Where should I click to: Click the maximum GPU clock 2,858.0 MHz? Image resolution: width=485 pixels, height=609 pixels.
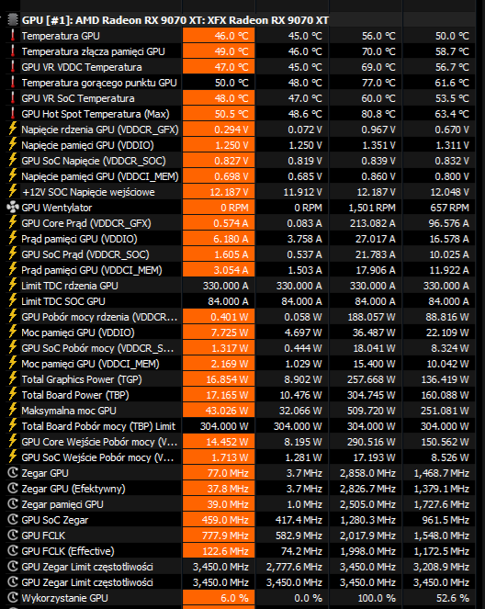pos(367,473)
